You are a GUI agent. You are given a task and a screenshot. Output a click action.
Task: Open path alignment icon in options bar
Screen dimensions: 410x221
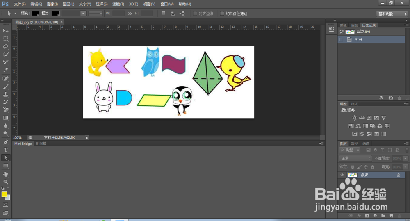click(x=173, y=14)
